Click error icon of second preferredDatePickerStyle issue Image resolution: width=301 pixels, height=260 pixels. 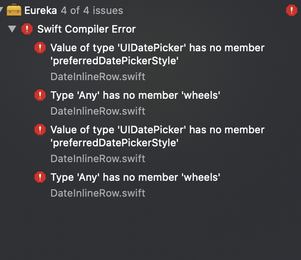(40, 130)
